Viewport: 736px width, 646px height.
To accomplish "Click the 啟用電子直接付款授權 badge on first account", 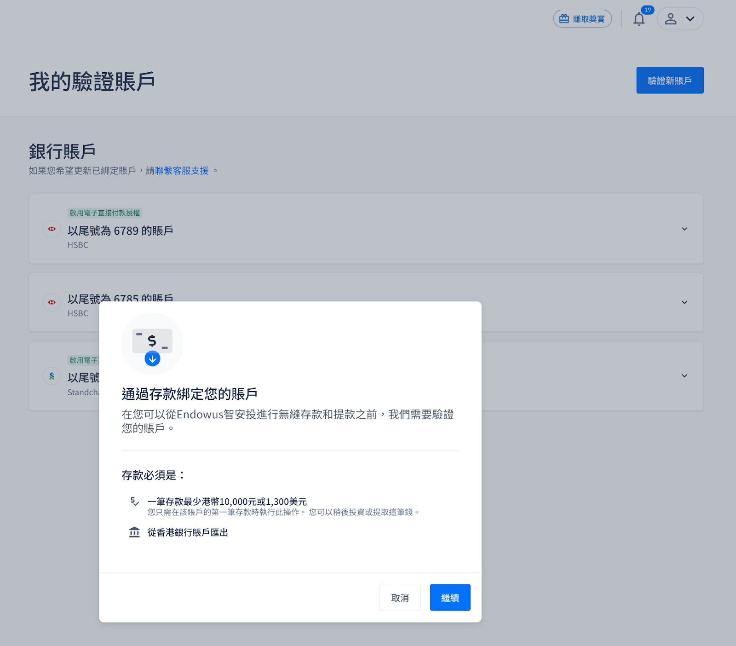I will pyautogui.click(x=104, y=213).
